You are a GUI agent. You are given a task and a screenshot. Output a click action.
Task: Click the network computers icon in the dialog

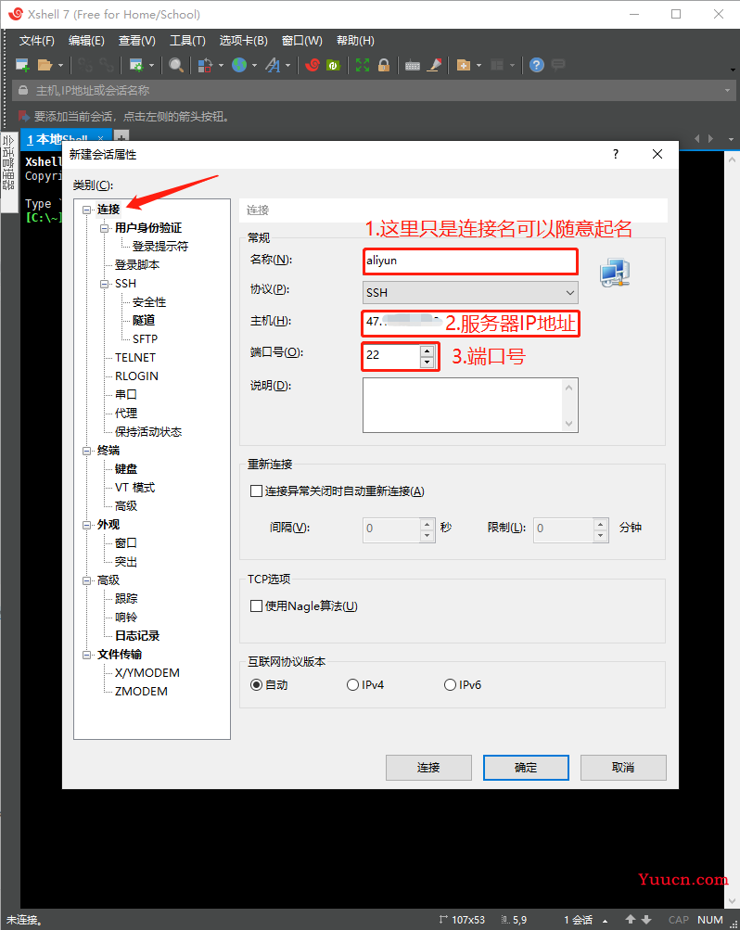(x=614, y=273)
